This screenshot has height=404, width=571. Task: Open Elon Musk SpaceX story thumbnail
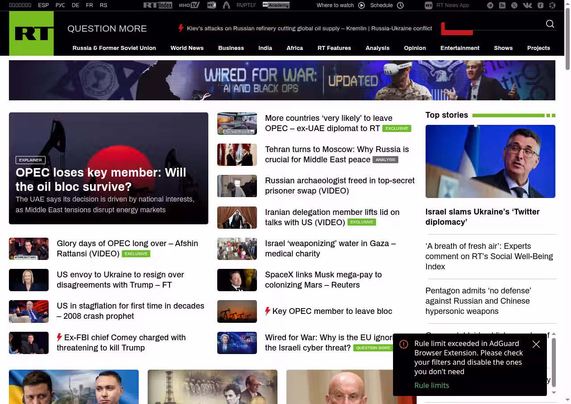pyautogui.click(x=237, y=280)
